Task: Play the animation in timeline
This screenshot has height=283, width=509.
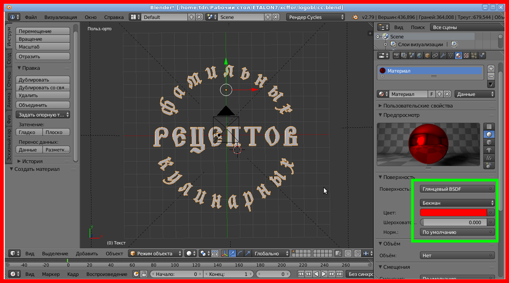Action: (x=324, y=274)
